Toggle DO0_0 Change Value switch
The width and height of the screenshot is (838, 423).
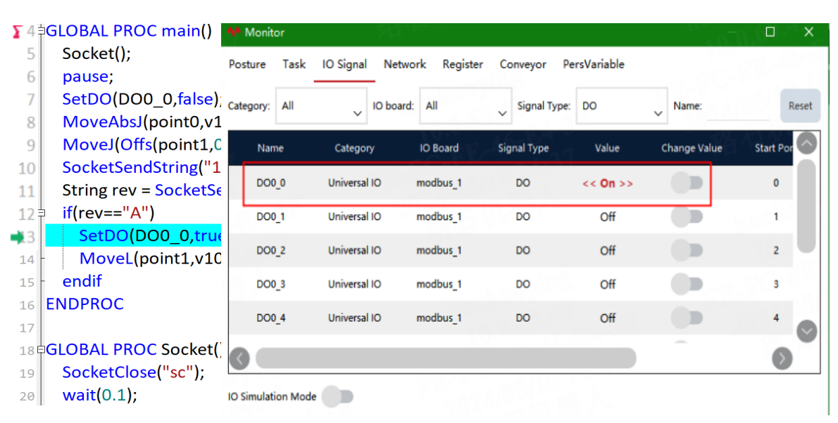[687, 183]
